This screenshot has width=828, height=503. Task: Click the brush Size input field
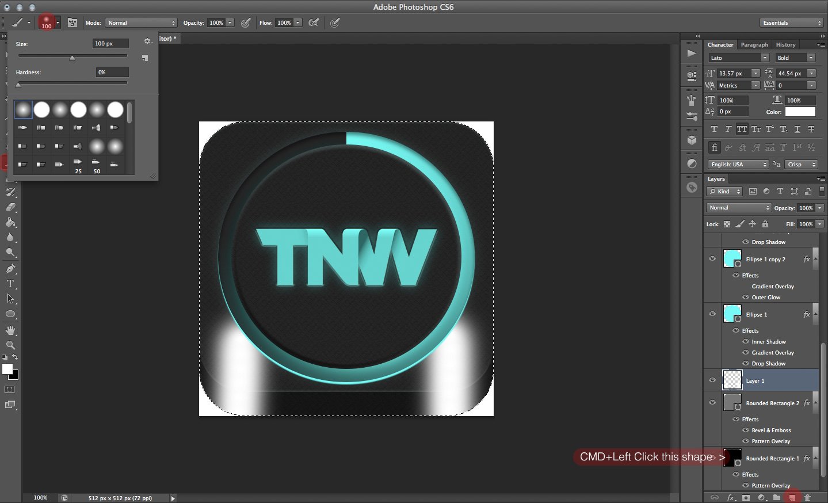tap(110, 44)
